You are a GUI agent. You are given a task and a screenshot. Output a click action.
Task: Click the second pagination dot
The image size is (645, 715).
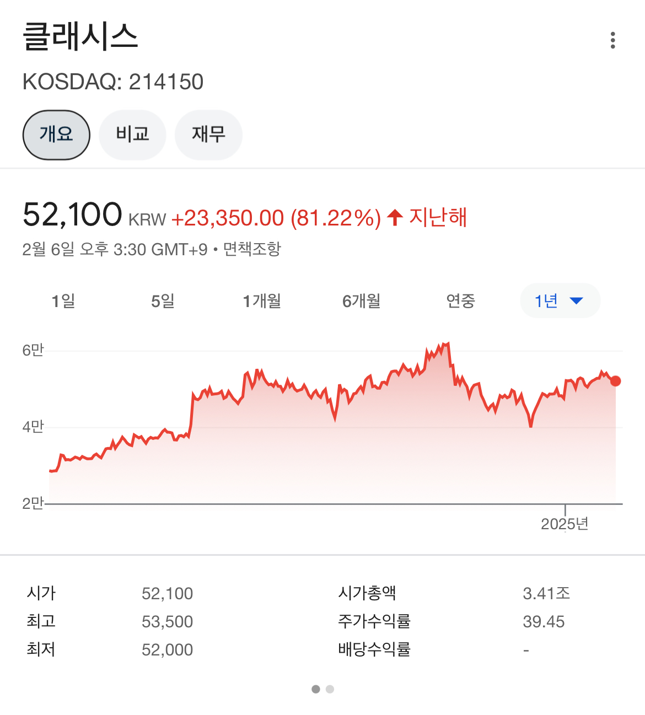[330, 689]
